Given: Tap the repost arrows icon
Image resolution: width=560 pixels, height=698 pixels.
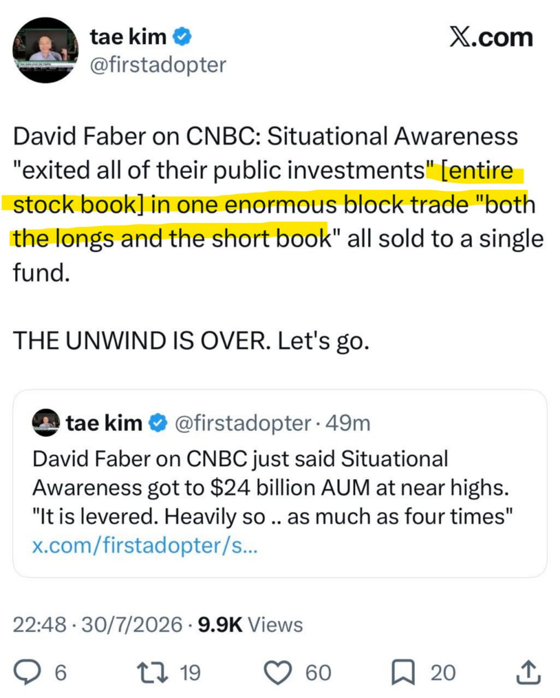Looking at the screenshot, I should 155,672.
